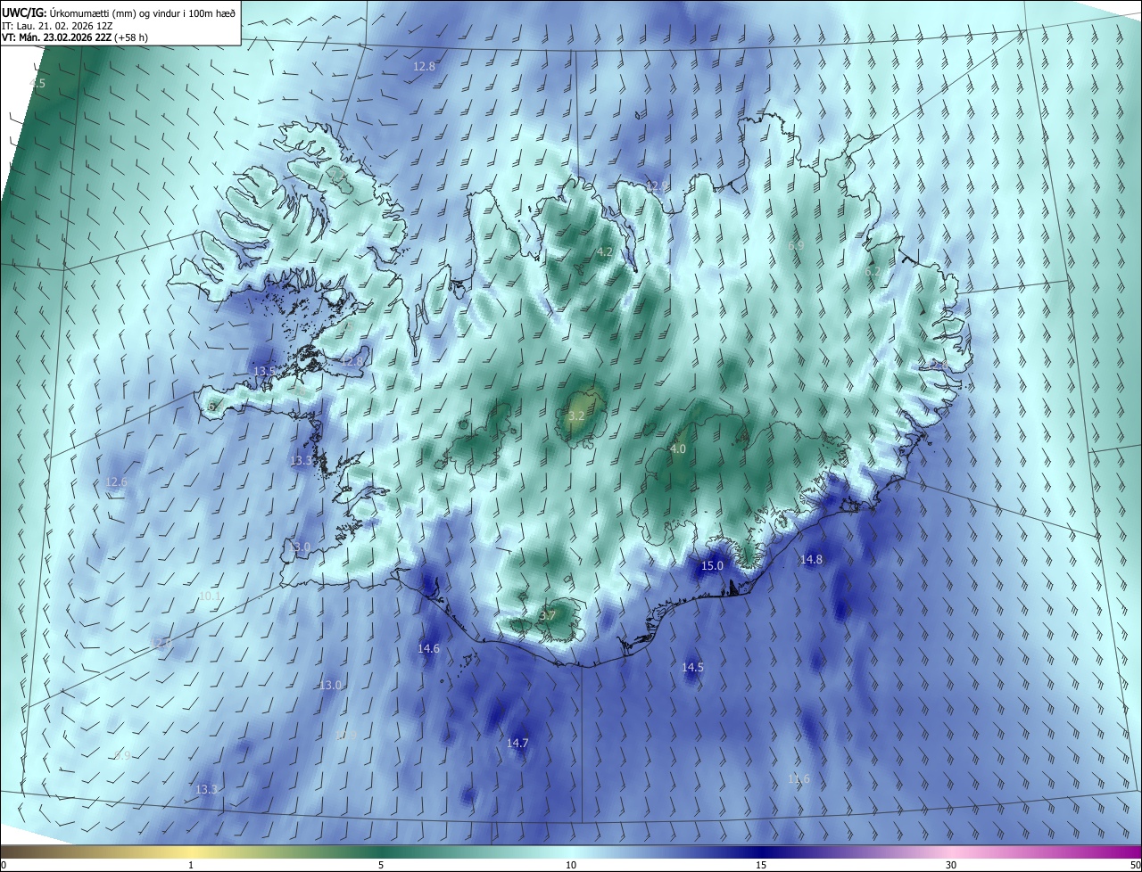Click the 3.7 value on the southern glacier

point(548,615)
